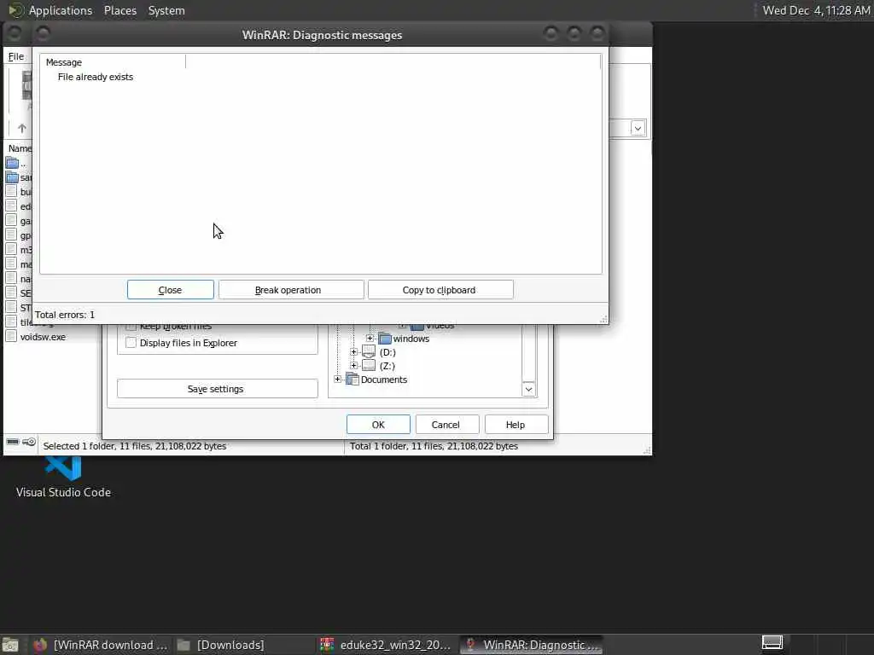Click the Message column header
The image size is (874, 655).
tap(114, 61)
